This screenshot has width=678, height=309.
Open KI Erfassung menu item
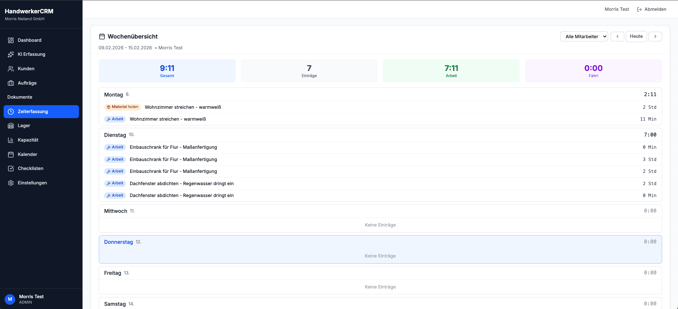click(x=41, y=54)
